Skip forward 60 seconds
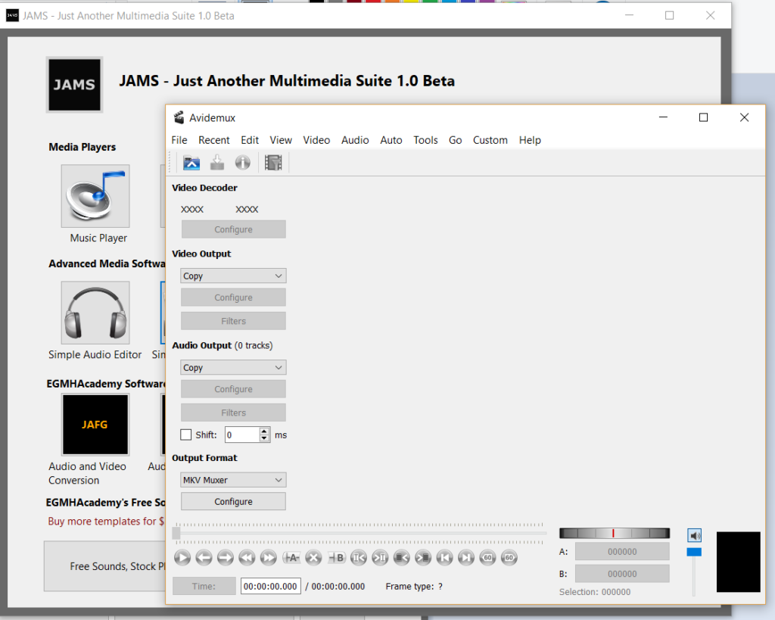Image resolution: width=775 pixels, height=620 pixels. (x=509, y=558)
